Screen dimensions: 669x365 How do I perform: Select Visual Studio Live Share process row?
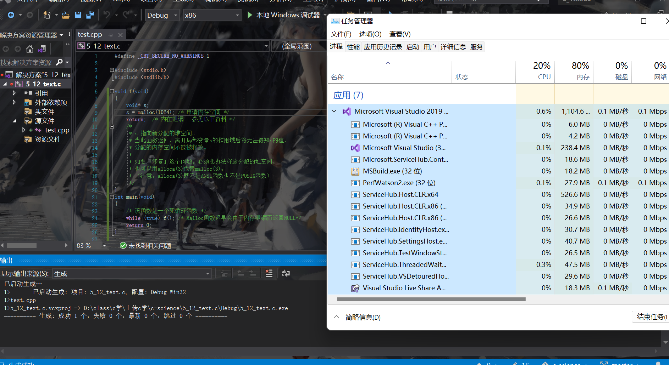498,288
